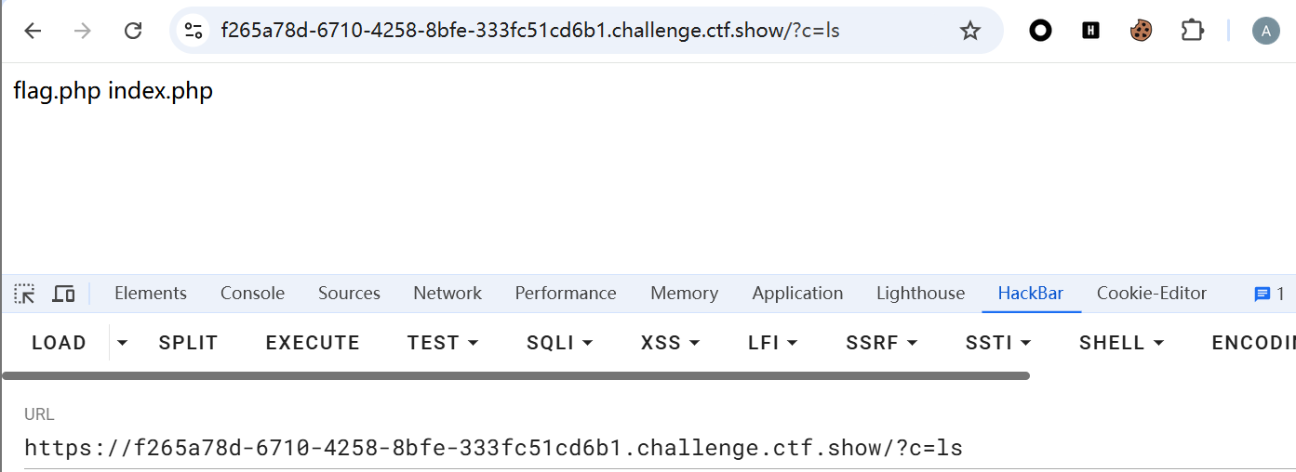Open site information icon in address bar
The image size is (1296, 472).
click(194, 31)
